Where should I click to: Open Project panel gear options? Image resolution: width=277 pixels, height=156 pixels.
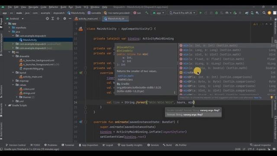(64, 19)
